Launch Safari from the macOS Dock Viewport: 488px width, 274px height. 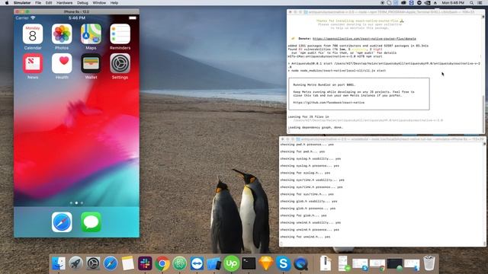(111, 264)
